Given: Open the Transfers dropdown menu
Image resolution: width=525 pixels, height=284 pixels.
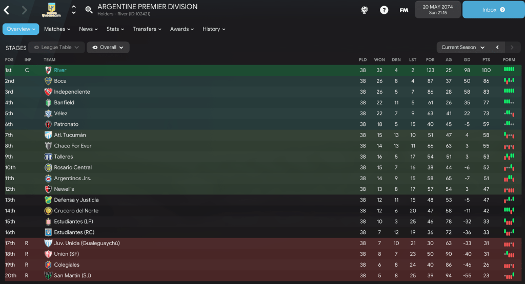Looking at the screenshot, I should point(147,29).
